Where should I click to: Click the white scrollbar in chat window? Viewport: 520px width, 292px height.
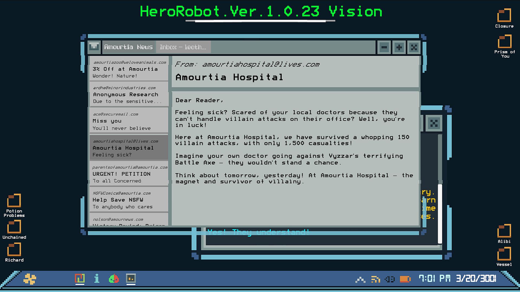[x=440, y=214]
